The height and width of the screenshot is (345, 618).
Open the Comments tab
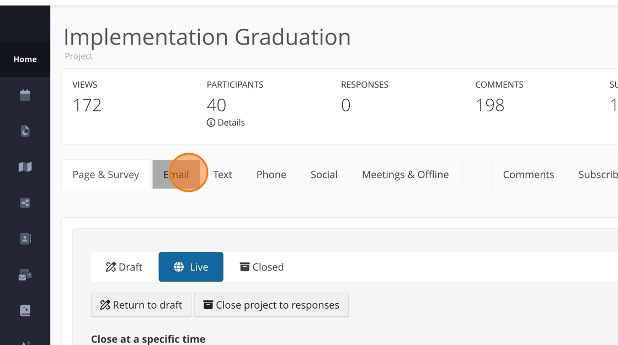(x=528, y=175)
